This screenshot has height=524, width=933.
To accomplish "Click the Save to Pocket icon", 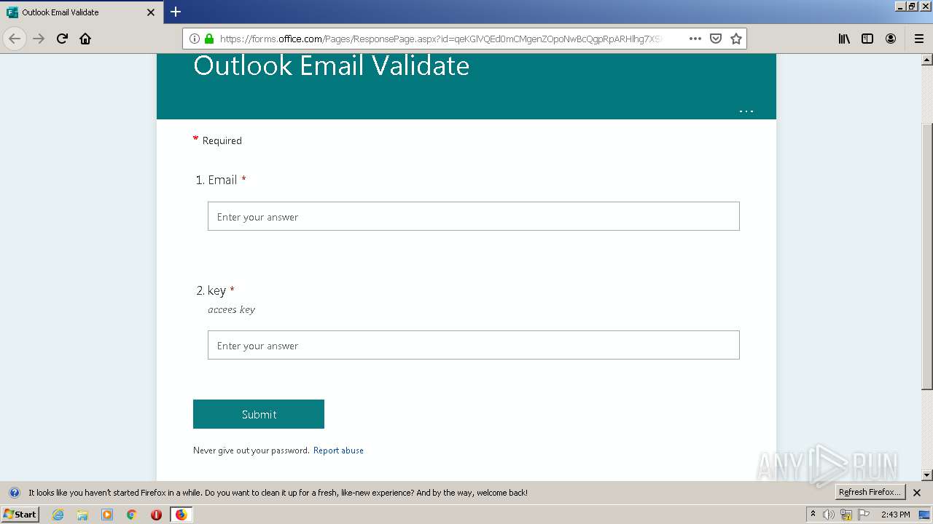I will (x=716, y=39).
